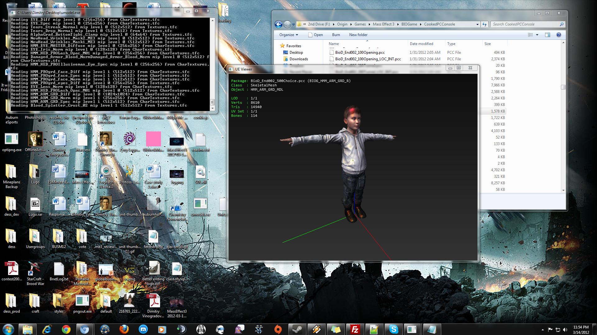This screenshot has height=335, width=597.
Task: Select the StarCraft - Brood War shortcut
Action: pyautogui.click(x=35, y=273)
